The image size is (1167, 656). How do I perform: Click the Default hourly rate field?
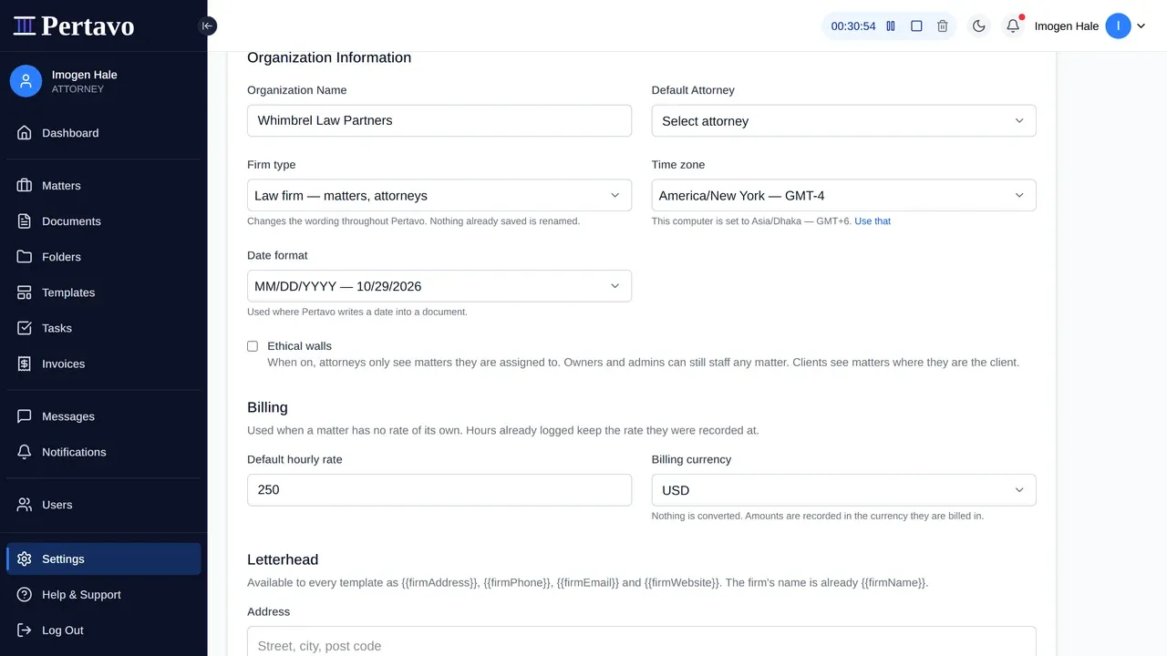[x=439, y=490]
